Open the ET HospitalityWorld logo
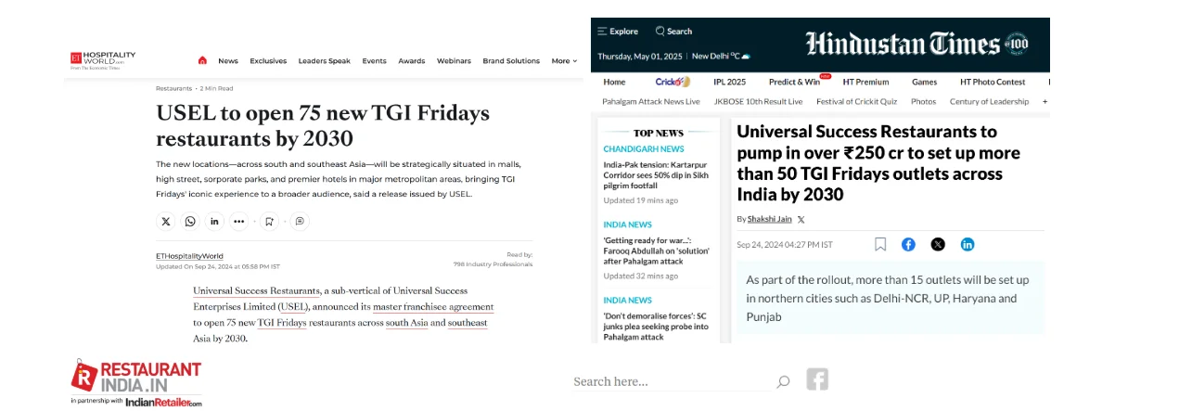 tap(104, 60)
